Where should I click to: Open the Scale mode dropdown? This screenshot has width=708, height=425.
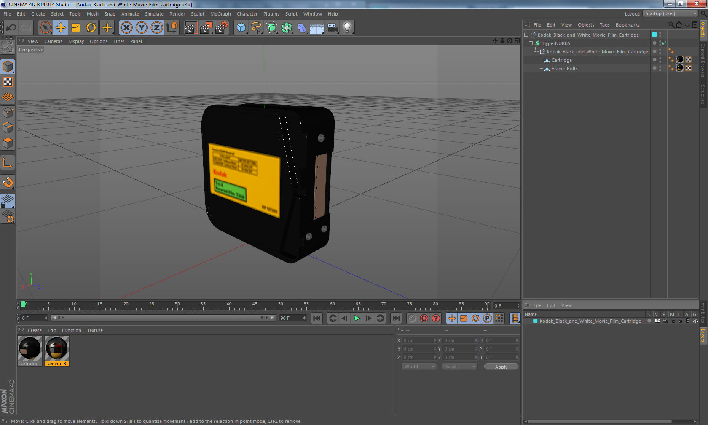pos(459,367)
